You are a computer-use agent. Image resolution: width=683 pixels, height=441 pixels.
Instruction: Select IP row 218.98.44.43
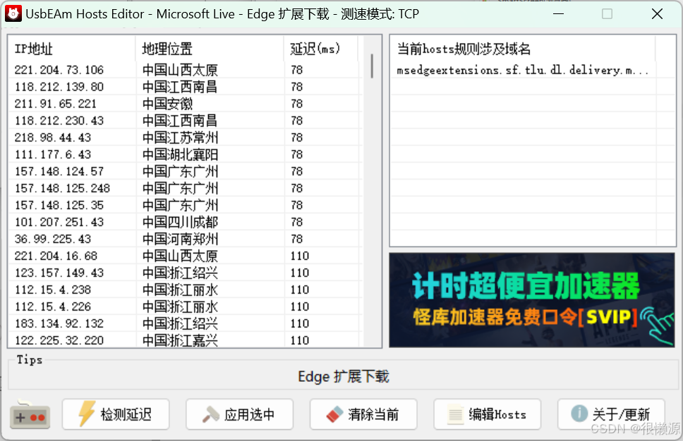pyautogui.click(x=185, y=138)
